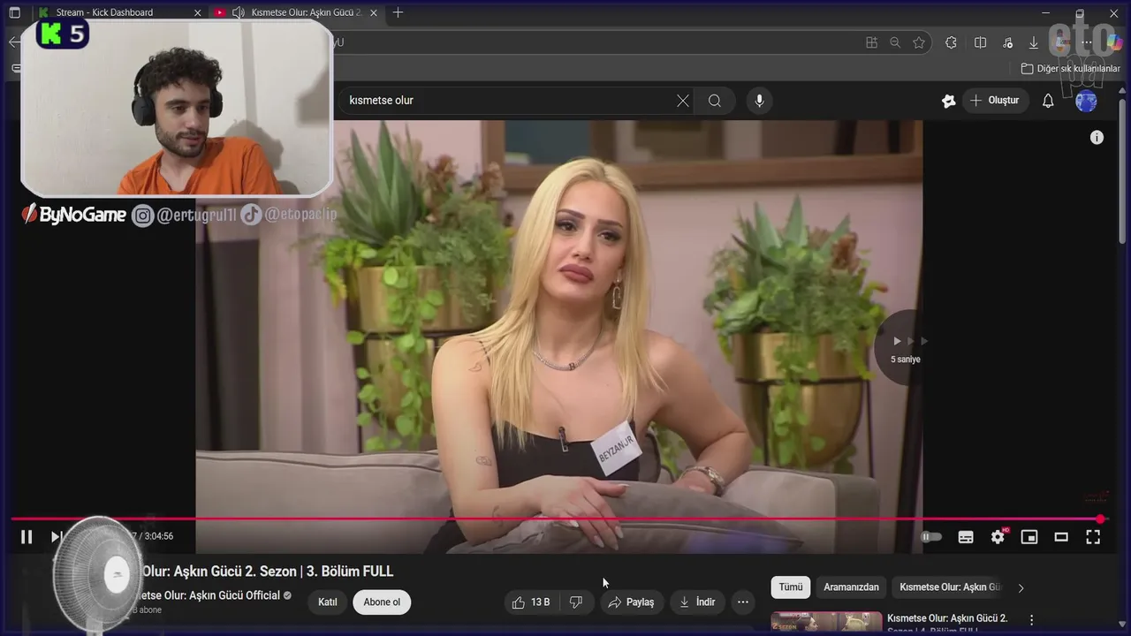Open YouTube account avatar menu
Screen dimensions: 1131x636
[x=1087, y=101]
